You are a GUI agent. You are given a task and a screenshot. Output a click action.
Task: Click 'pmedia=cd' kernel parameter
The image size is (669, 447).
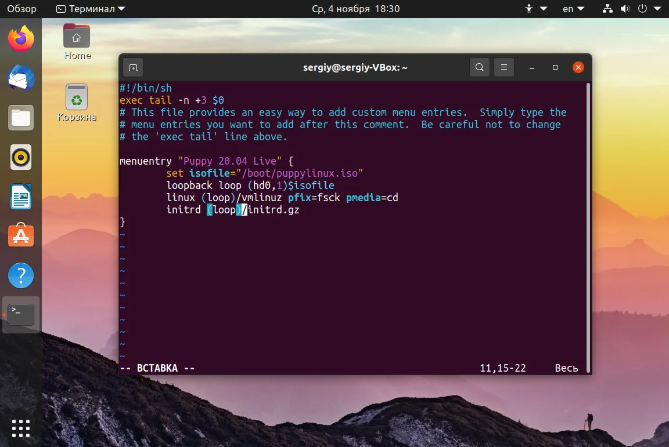[372, 198]
